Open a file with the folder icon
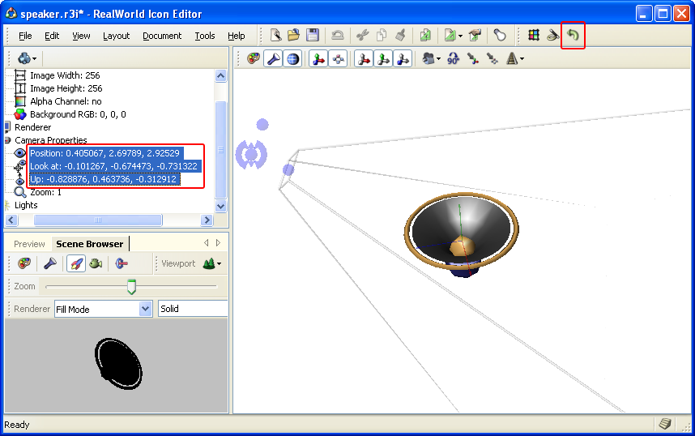695x436 pixels. coord(293,35)
